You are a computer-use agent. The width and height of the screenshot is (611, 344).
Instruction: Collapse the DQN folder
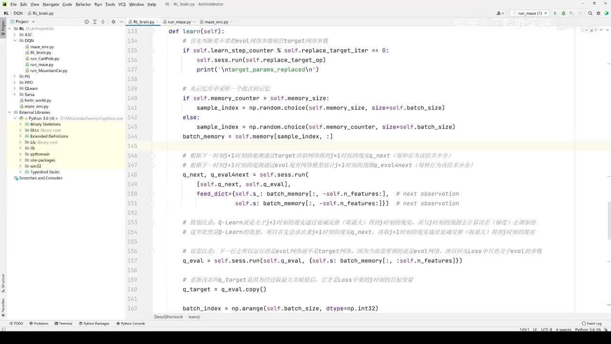coord(15,41)
